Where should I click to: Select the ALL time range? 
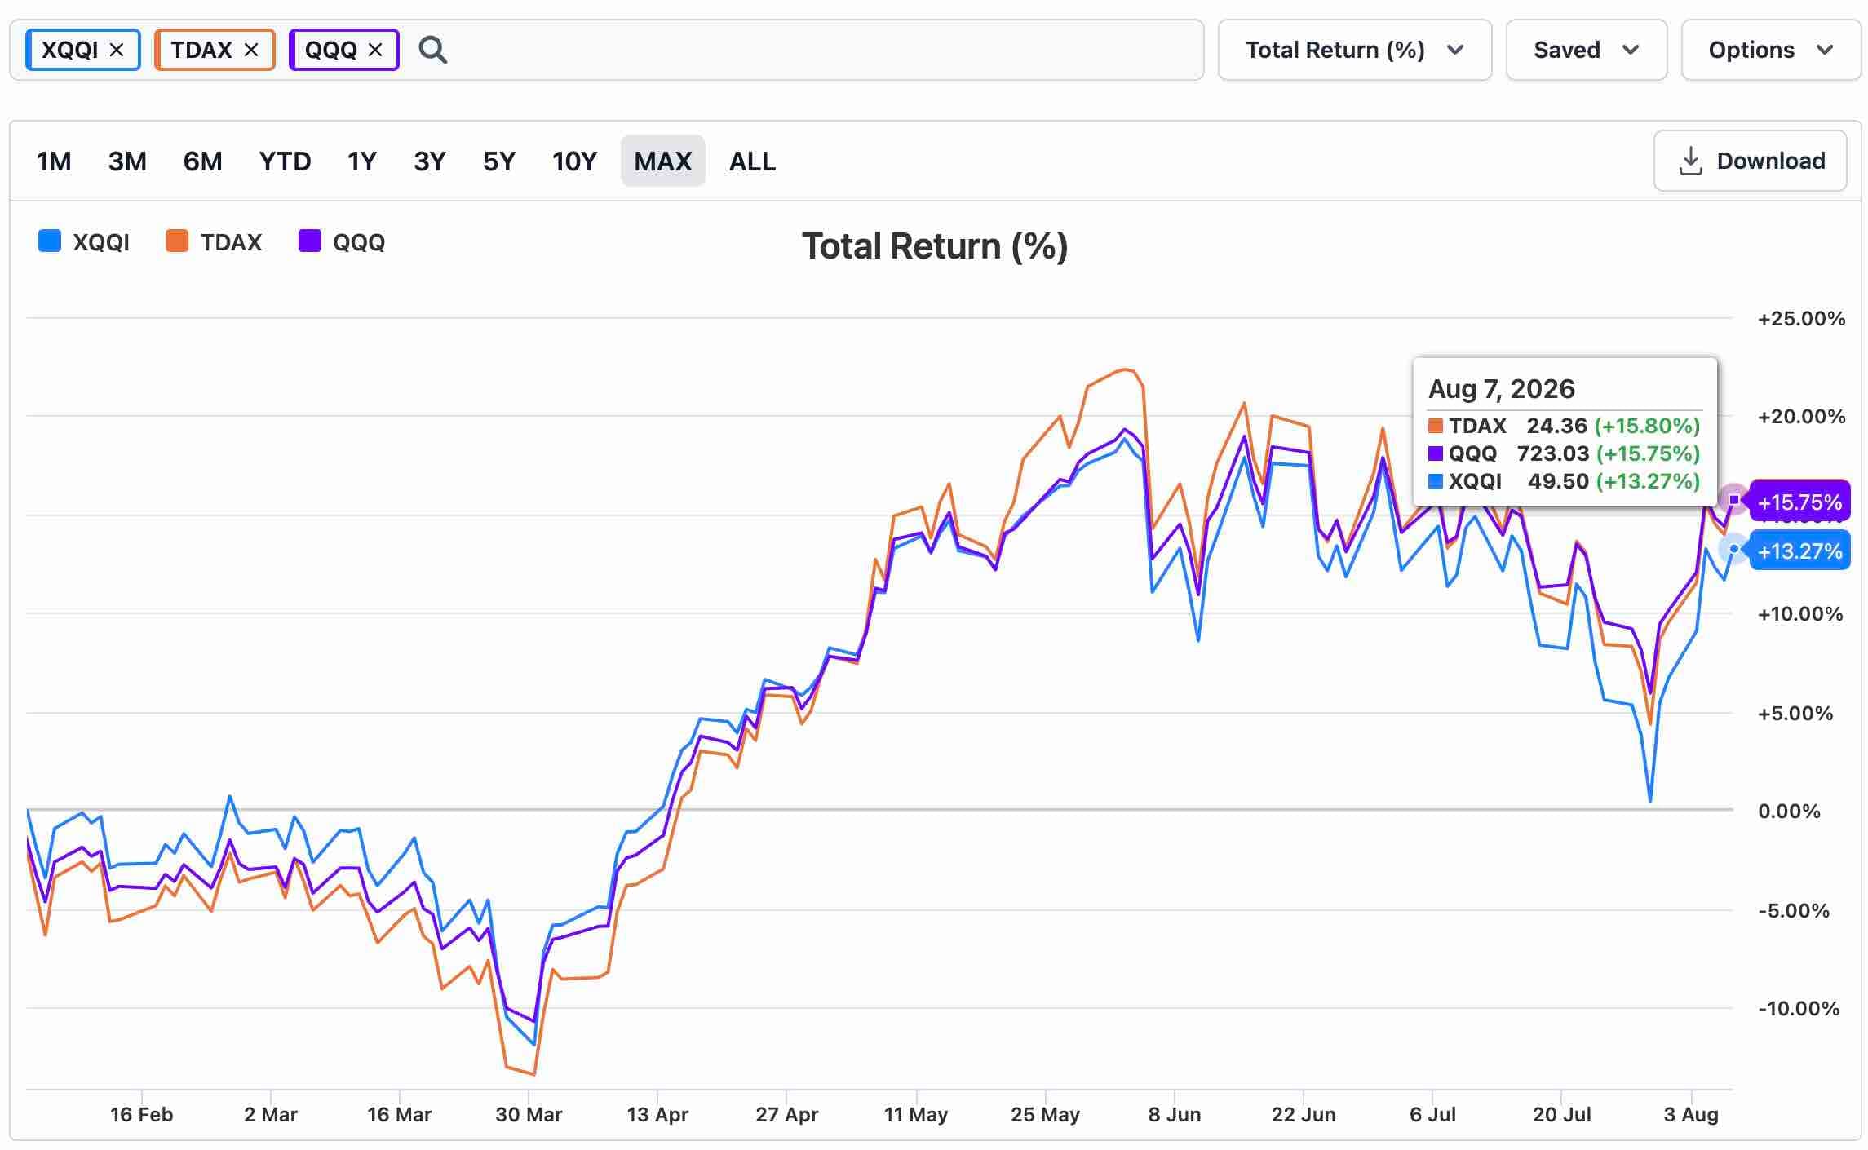click(752, 161)
